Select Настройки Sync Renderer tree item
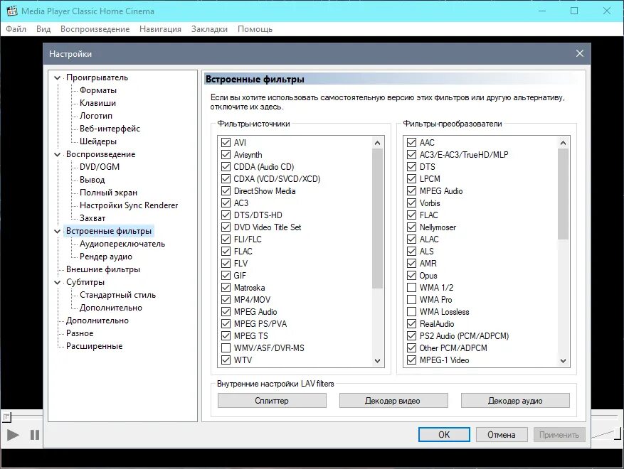 [129, 205]
